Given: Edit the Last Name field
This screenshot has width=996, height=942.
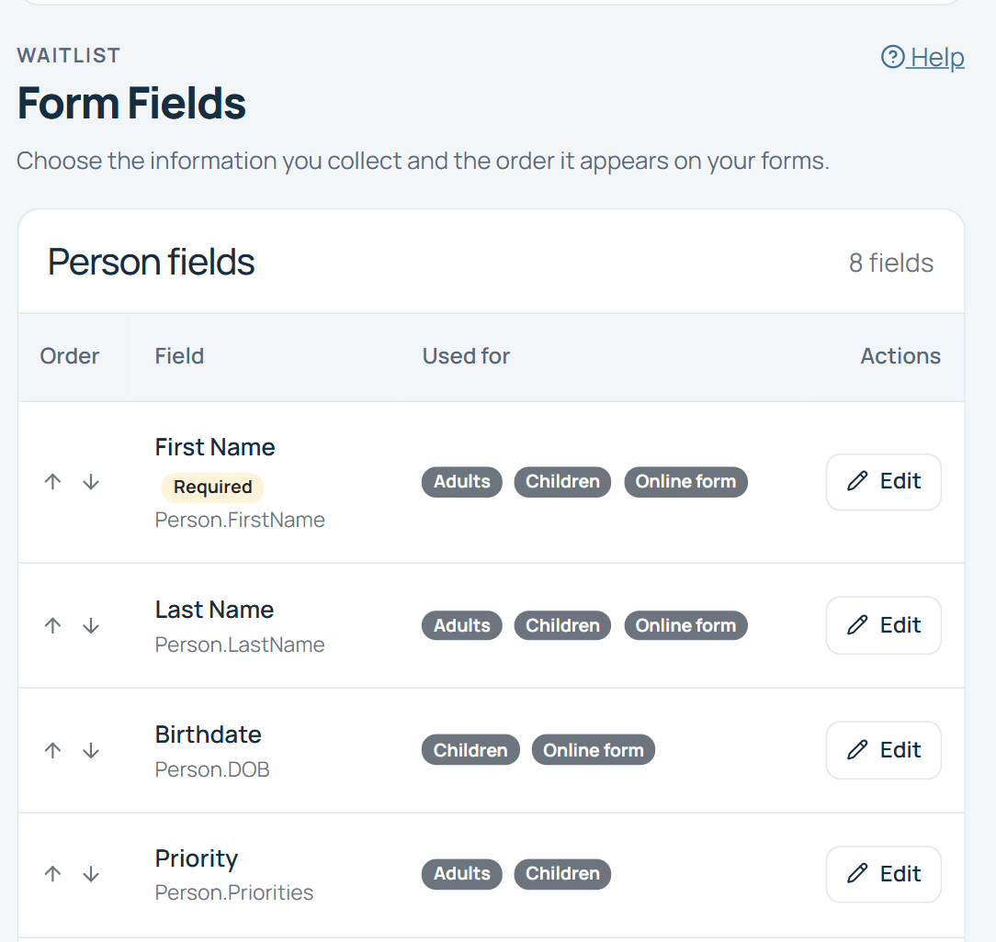Looking at the screenshot, I should [884, 625].
